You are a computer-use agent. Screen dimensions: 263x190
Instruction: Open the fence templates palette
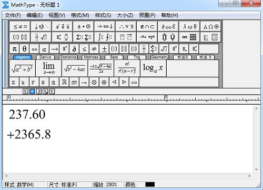click(x=20, y=37)
